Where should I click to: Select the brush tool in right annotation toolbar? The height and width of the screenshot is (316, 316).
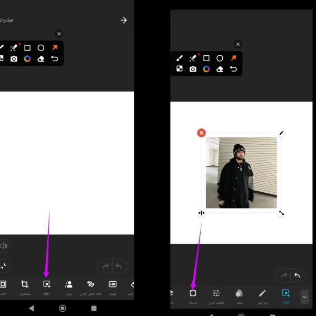[180, 58]
